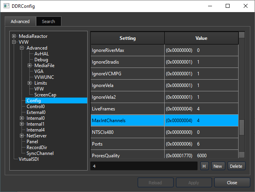Select the VFW tree item
The image size is (255, 192).
click(x=39, y=89)
